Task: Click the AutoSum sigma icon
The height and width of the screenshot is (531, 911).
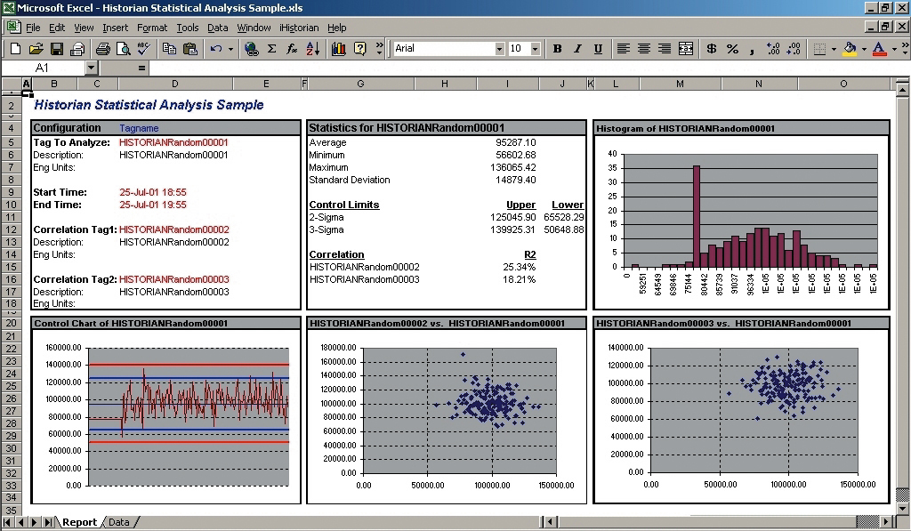Action: (271, 49)
